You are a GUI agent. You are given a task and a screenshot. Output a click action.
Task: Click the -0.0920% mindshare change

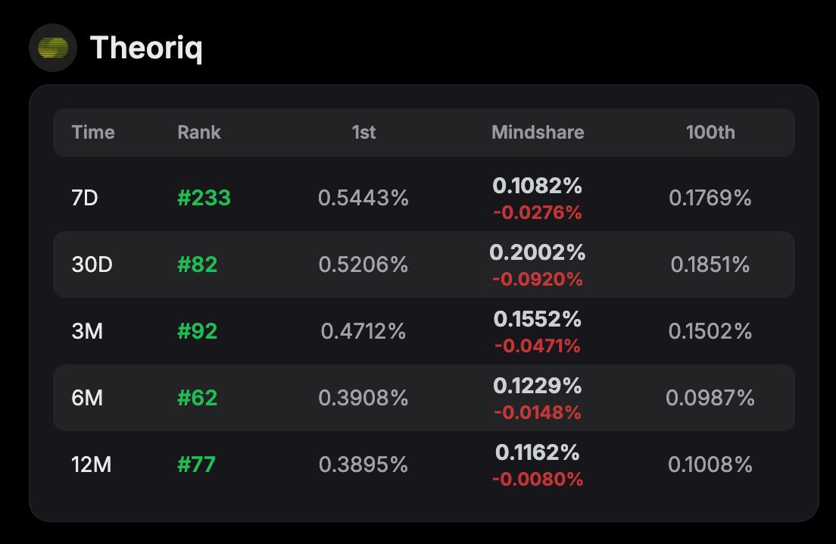(x=538, y=279)
